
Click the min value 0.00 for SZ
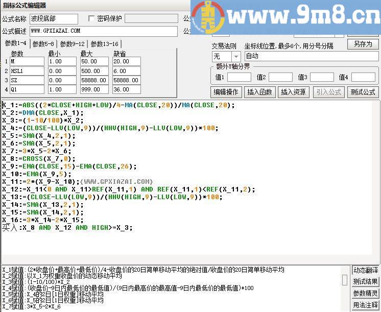[62, 80]
